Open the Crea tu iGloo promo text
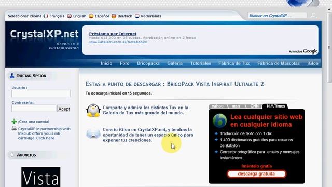Screen dimensions: 332x187 148,135
